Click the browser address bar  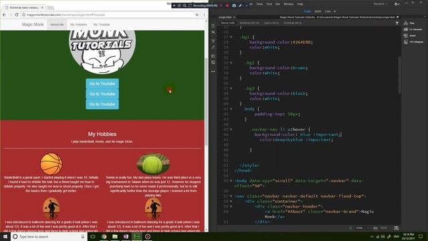click(x=109, y=15)
